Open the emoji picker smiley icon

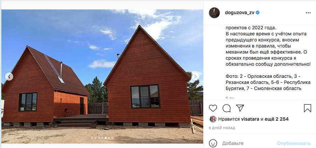click(x=213, y=143)
